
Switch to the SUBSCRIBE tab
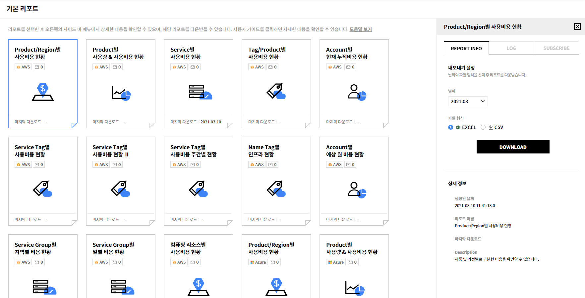tap(556, 48)
